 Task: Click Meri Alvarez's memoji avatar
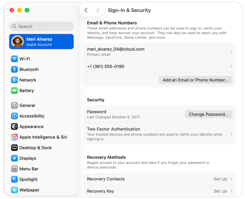pos(17,41)
